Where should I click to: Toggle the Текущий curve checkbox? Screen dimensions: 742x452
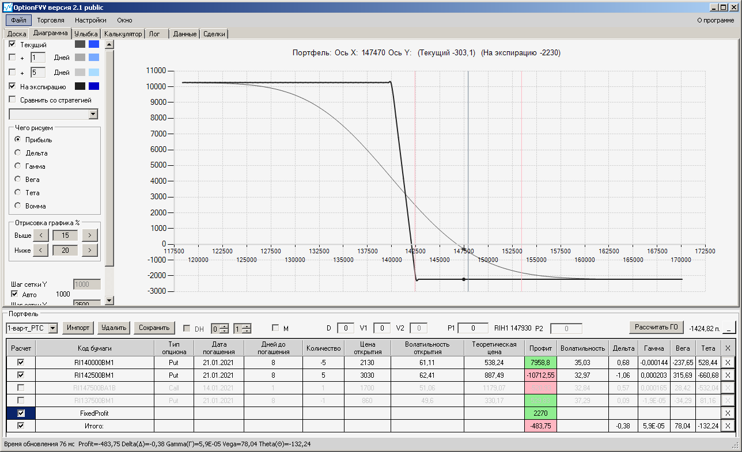(12, 44)
